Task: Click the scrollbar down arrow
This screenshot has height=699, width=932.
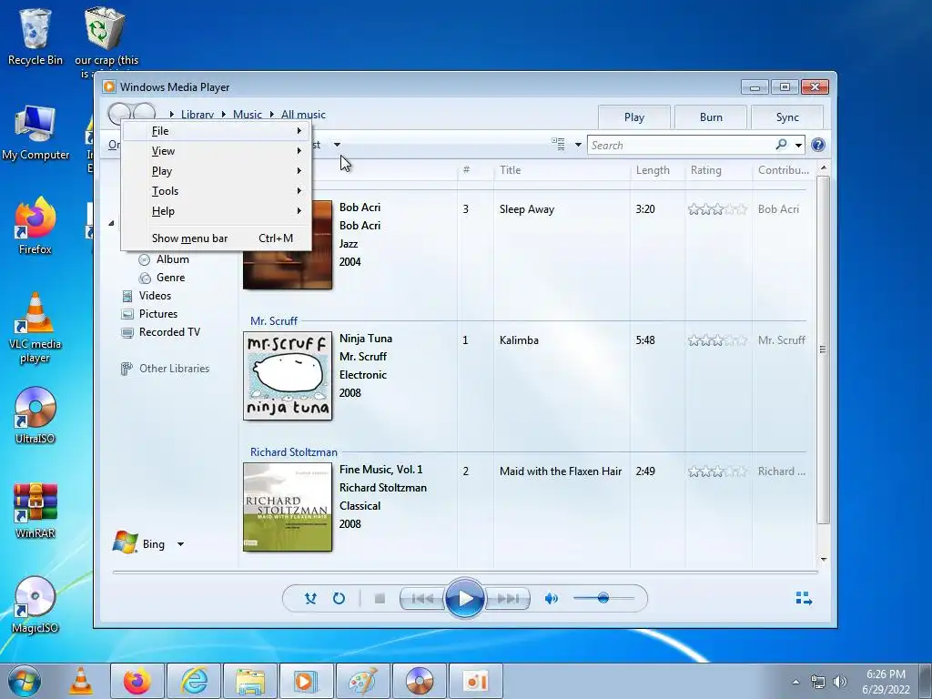Action: [x=823, y=559]
